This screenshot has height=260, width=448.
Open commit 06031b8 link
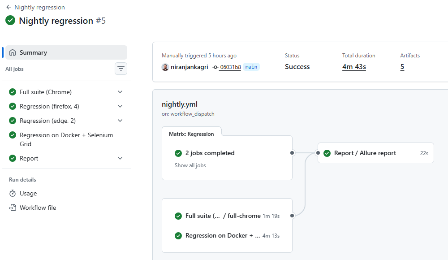pyautogui.click(x=230, y=67)
